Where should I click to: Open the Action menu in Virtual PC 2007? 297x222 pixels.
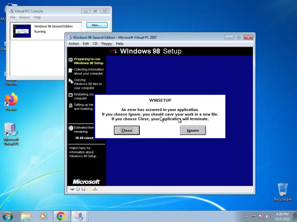click(x=74, y=44)
